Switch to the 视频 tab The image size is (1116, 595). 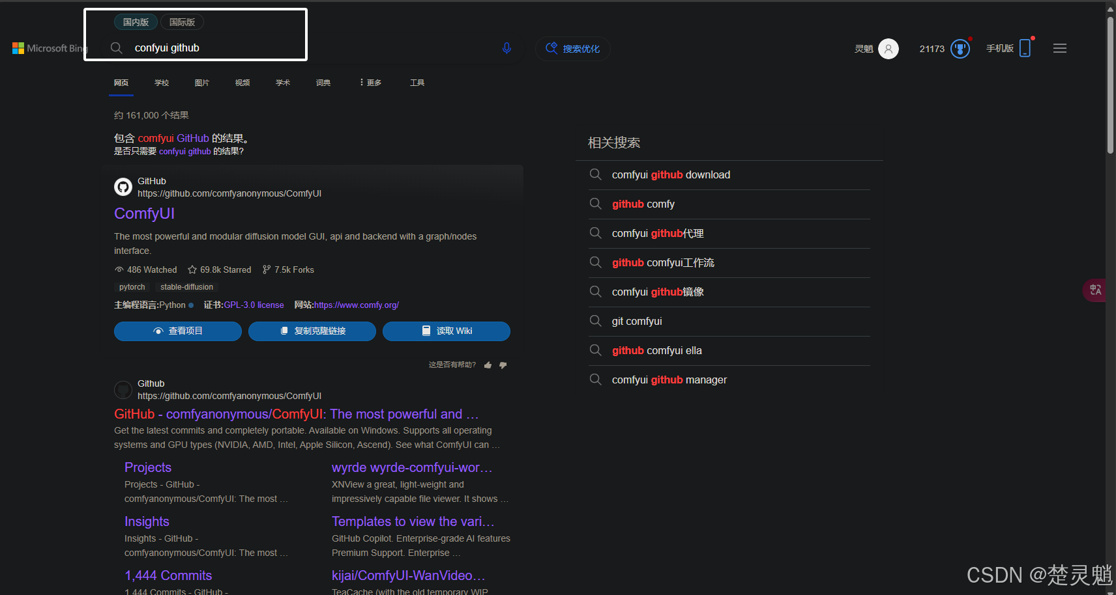pos(242,83)
